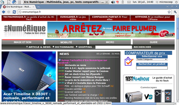Click the mail envelope icon in panel
Screen dimensions: 179x105
[x=129, y=2]
